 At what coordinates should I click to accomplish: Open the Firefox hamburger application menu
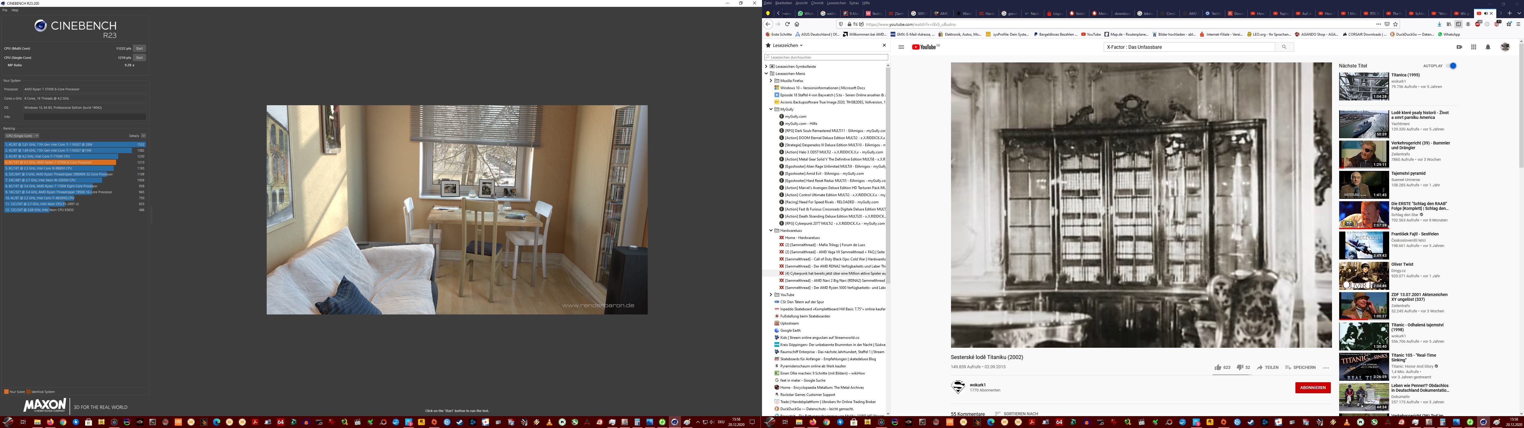[x=1518, y=24]
